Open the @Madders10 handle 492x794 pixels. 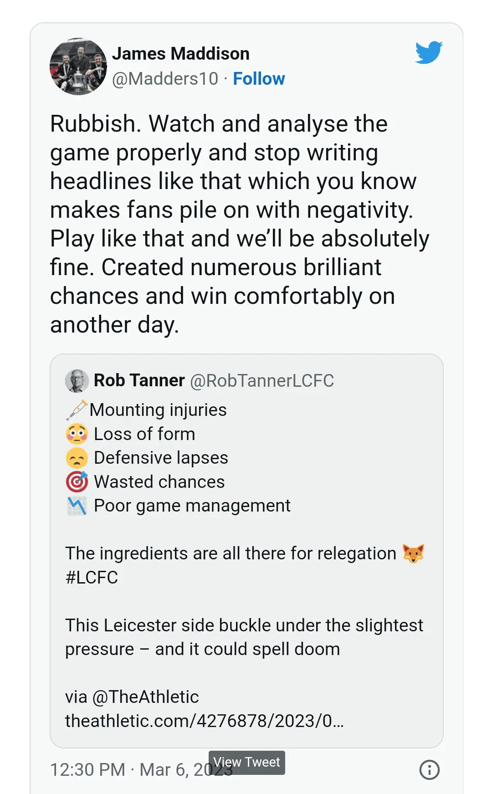pyautogui.click(x=165, y=79)
